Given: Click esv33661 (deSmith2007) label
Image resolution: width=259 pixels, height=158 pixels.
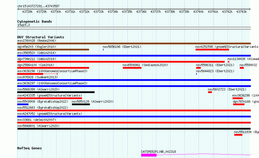Looking at the screenshot, I should (x=37, y=120).
